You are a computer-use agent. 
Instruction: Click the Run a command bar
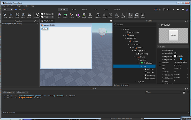point(95,113)
